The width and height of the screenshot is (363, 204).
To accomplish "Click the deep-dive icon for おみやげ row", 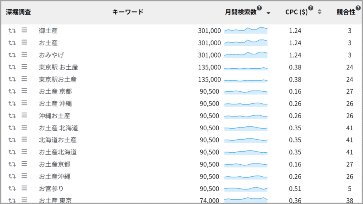I will [x=12, y=55].
